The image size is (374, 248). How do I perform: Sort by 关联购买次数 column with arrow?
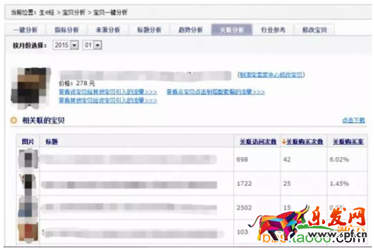(x=302, y=142)
